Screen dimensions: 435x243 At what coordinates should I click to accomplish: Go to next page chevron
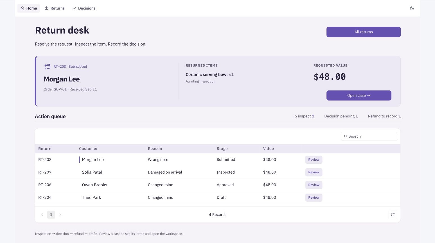[x=60, y=215]
